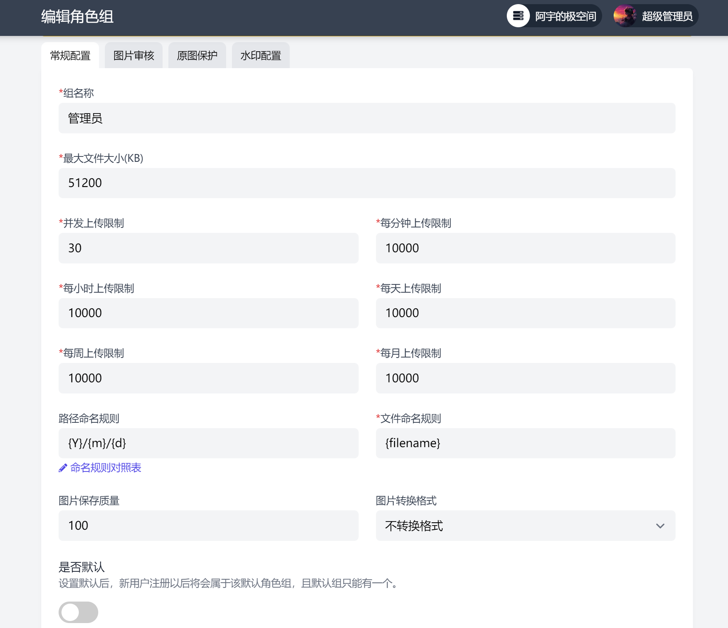Switch to the 原图保护 tab
The height and width of the screenshot is (628, 728).
tap(197, 55)
